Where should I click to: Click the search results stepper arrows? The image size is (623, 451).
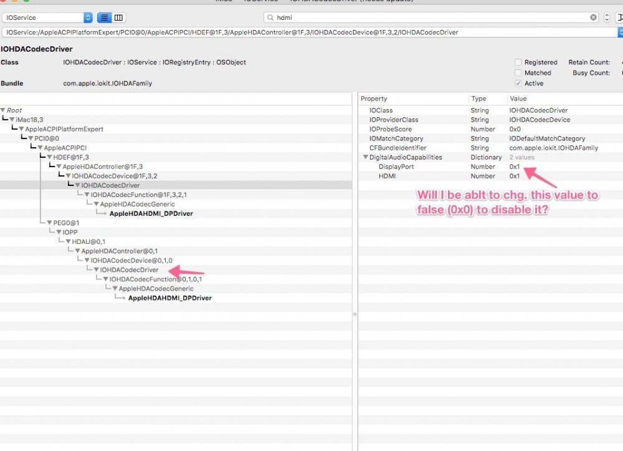coord(607,17)
